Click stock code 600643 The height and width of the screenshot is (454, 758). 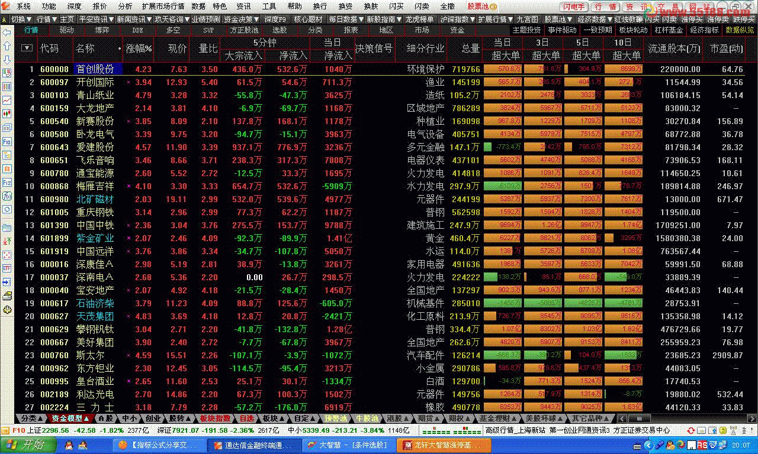pos(54,147)
